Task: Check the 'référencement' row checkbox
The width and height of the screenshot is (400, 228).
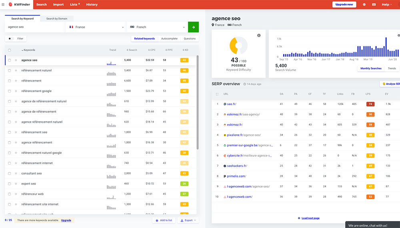Action: pyautogui.click(x=10, y=81)
